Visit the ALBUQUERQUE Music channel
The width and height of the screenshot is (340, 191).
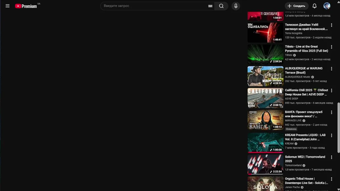point(297,77)
